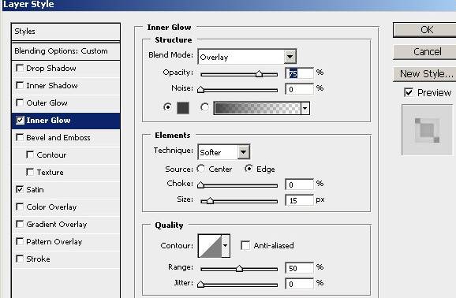Uncheck the Satin effect checkbox

pos(20,189)
